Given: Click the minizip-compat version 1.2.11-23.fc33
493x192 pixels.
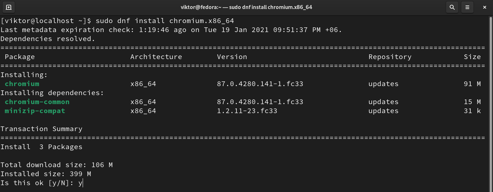Looking at the screenshot, I should (x=247, y=111).
